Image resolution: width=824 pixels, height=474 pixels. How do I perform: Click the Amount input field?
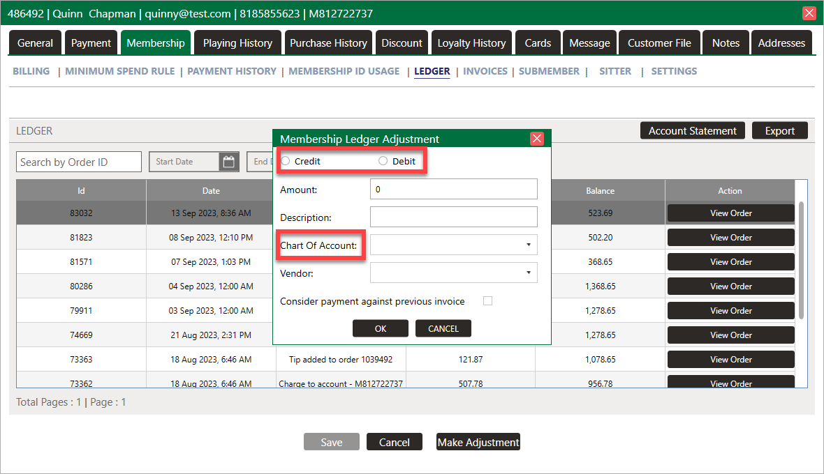(x=453, y=190)
